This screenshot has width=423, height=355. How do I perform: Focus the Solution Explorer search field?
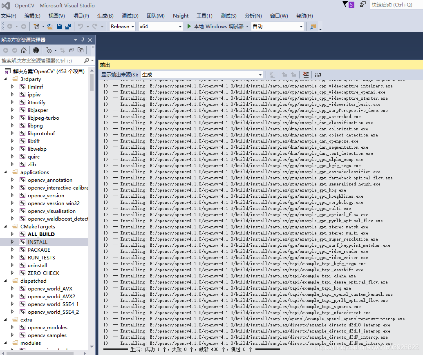(x=42, y=60)
